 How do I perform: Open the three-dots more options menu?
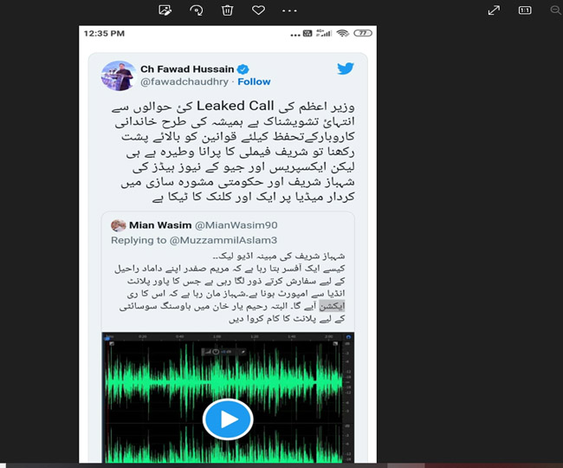pos(289,10)
